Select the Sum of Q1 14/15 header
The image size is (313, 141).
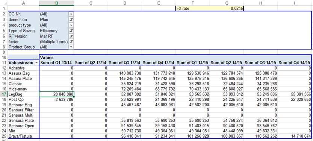193,63
